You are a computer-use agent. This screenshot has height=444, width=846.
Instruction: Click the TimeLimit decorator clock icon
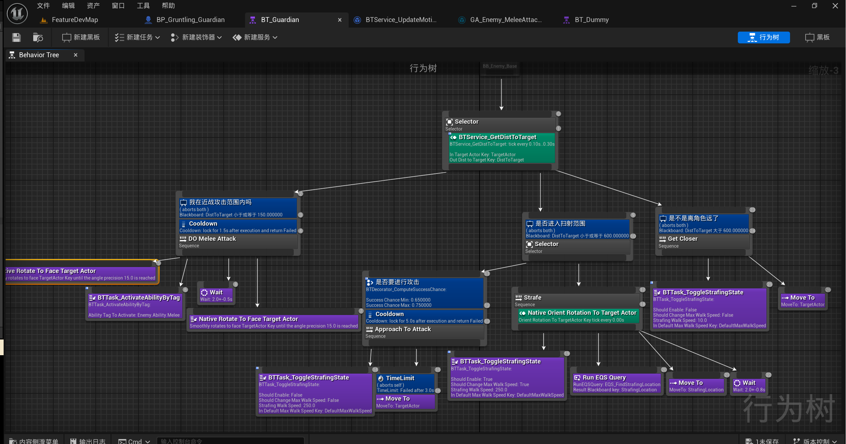[x=381, y=378]
